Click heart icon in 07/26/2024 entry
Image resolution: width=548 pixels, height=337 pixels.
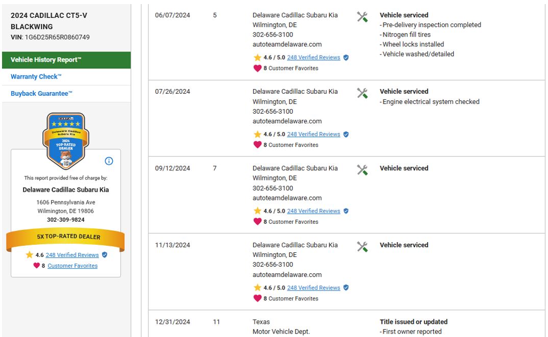(x=258, y=145)
